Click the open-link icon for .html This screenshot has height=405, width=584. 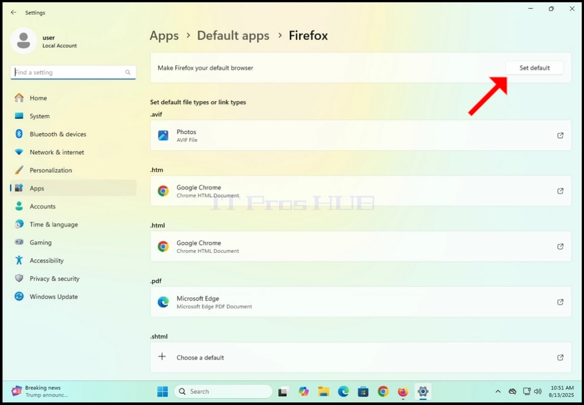click(560, 247)
